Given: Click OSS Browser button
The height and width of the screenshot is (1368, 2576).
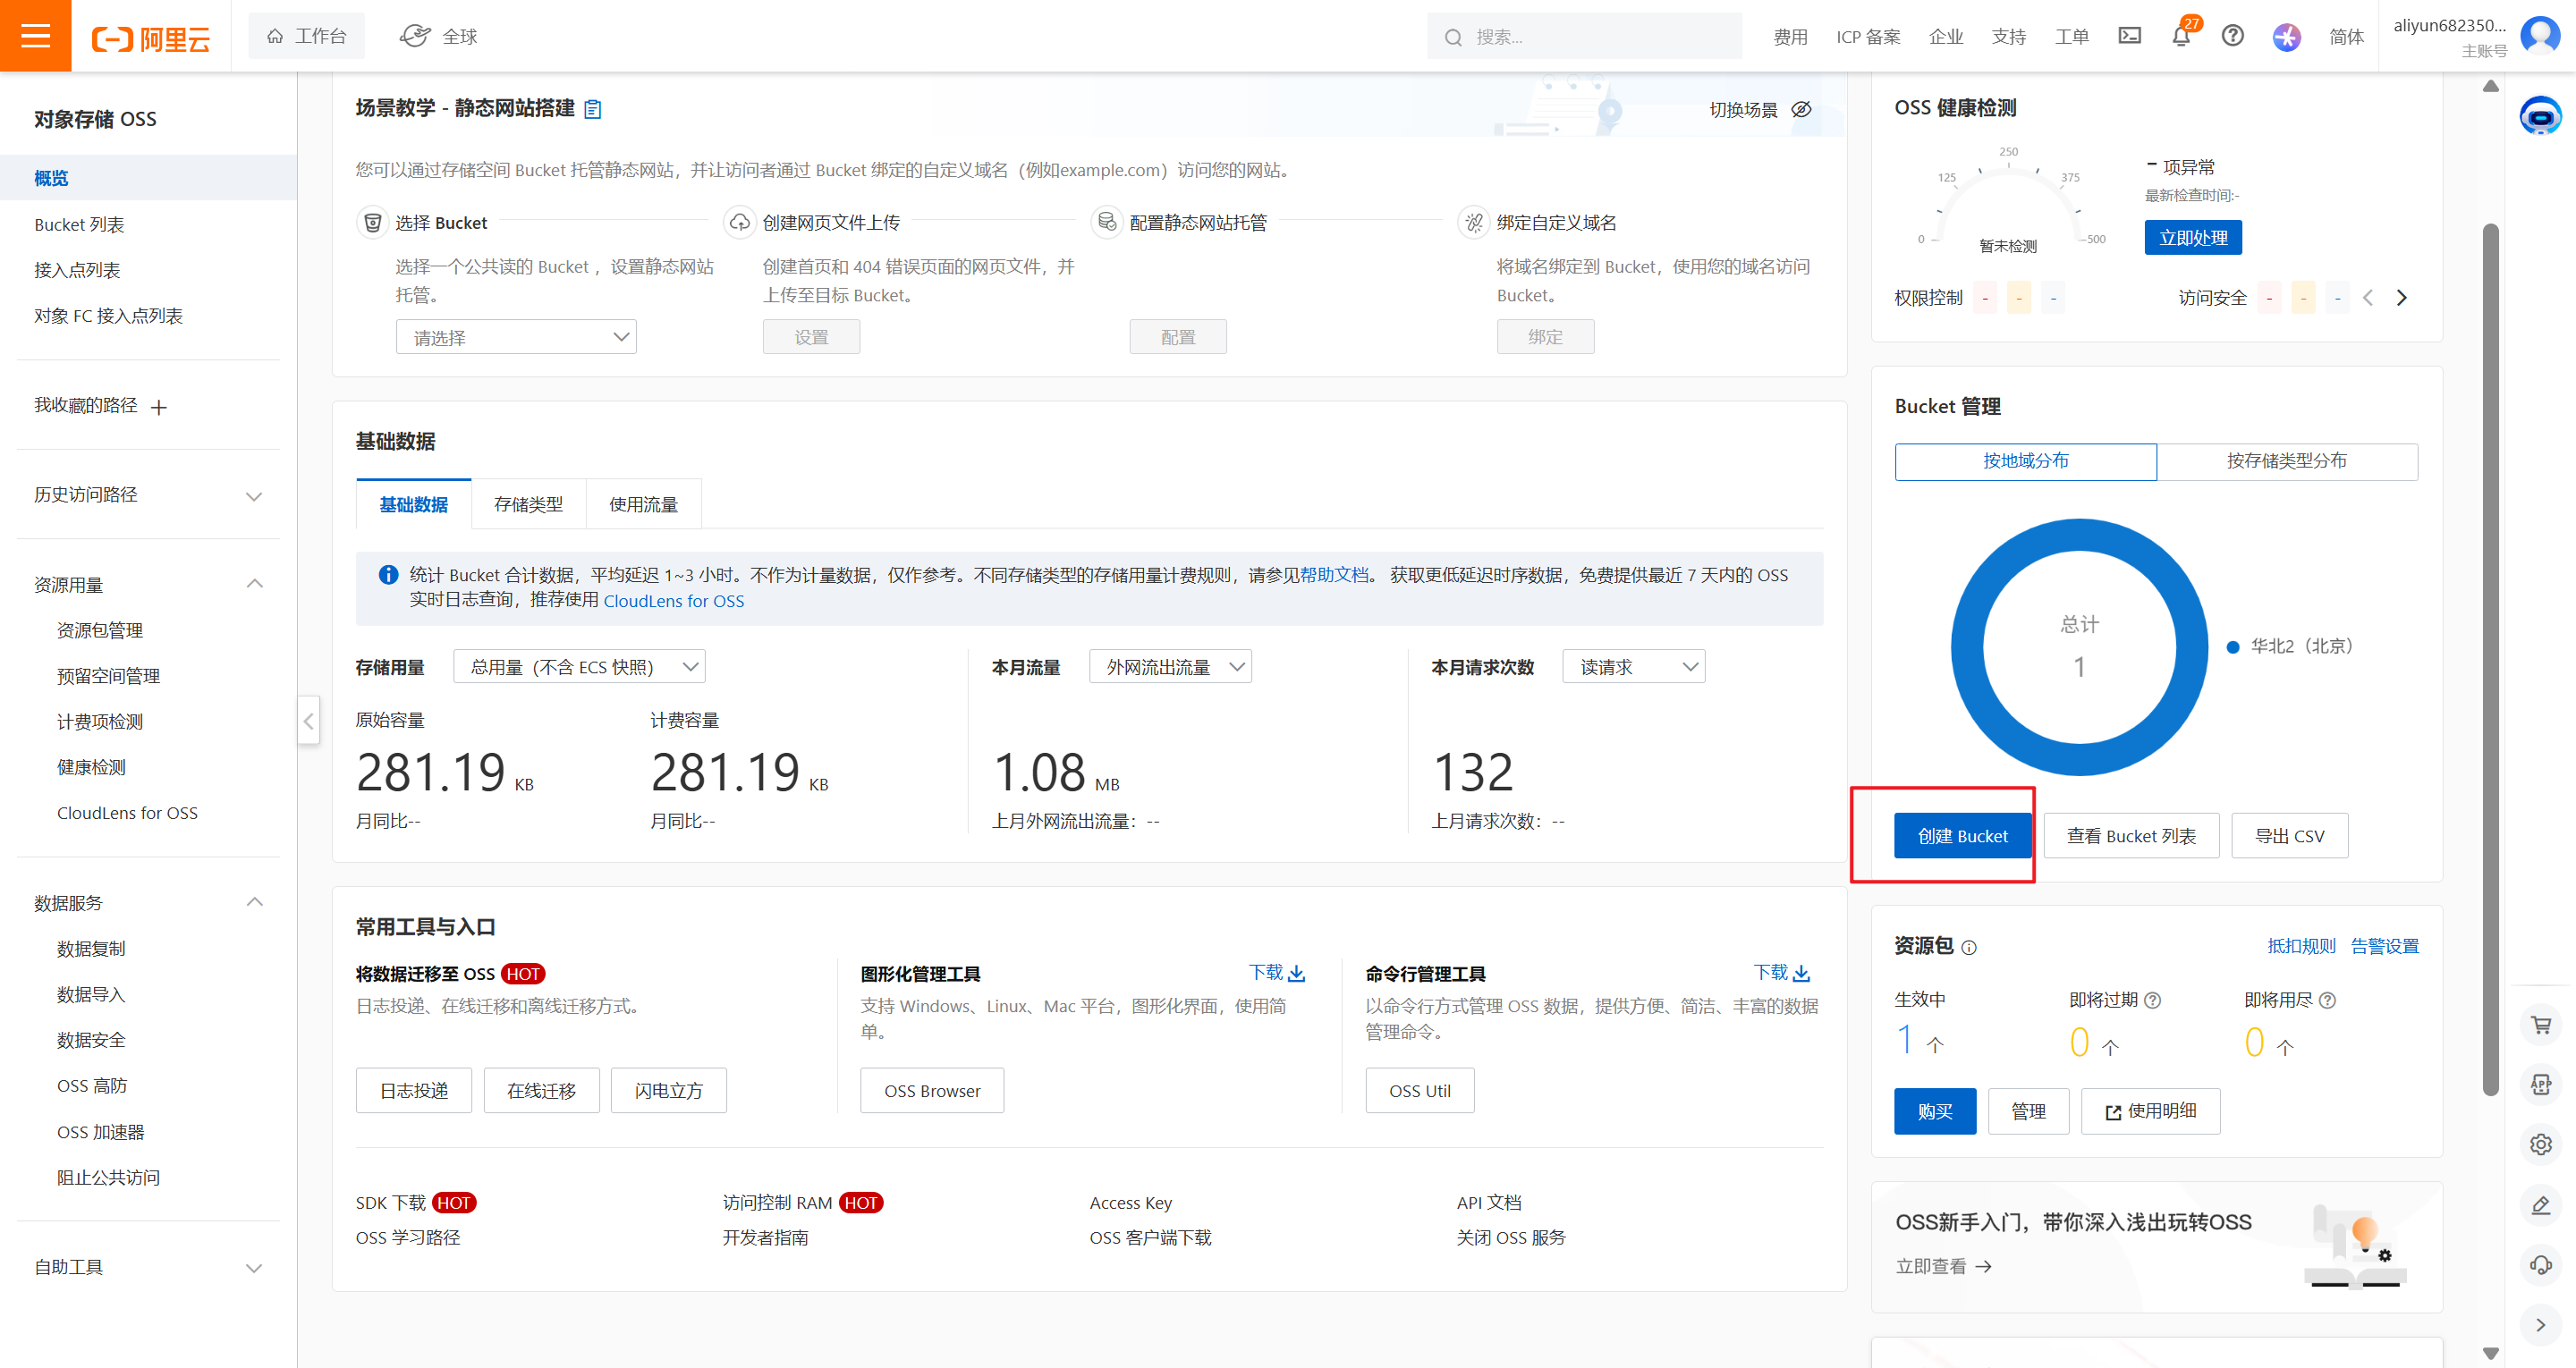Looking at the screenshot, I should pyautogui.click(x=931, y=1090).
